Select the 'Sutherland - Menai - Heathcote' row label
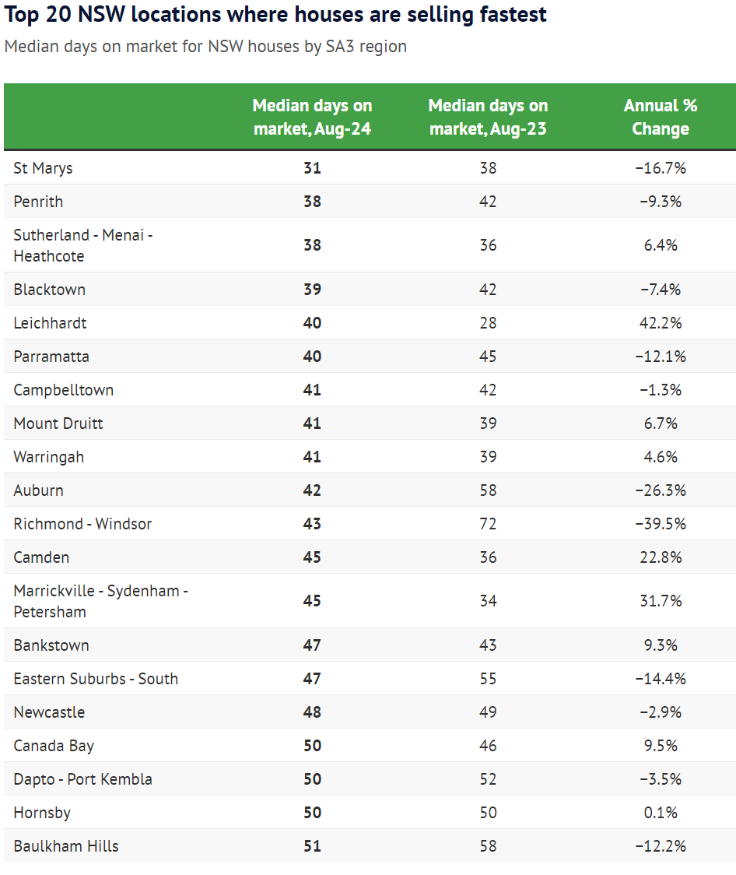 tap(82, 245)
